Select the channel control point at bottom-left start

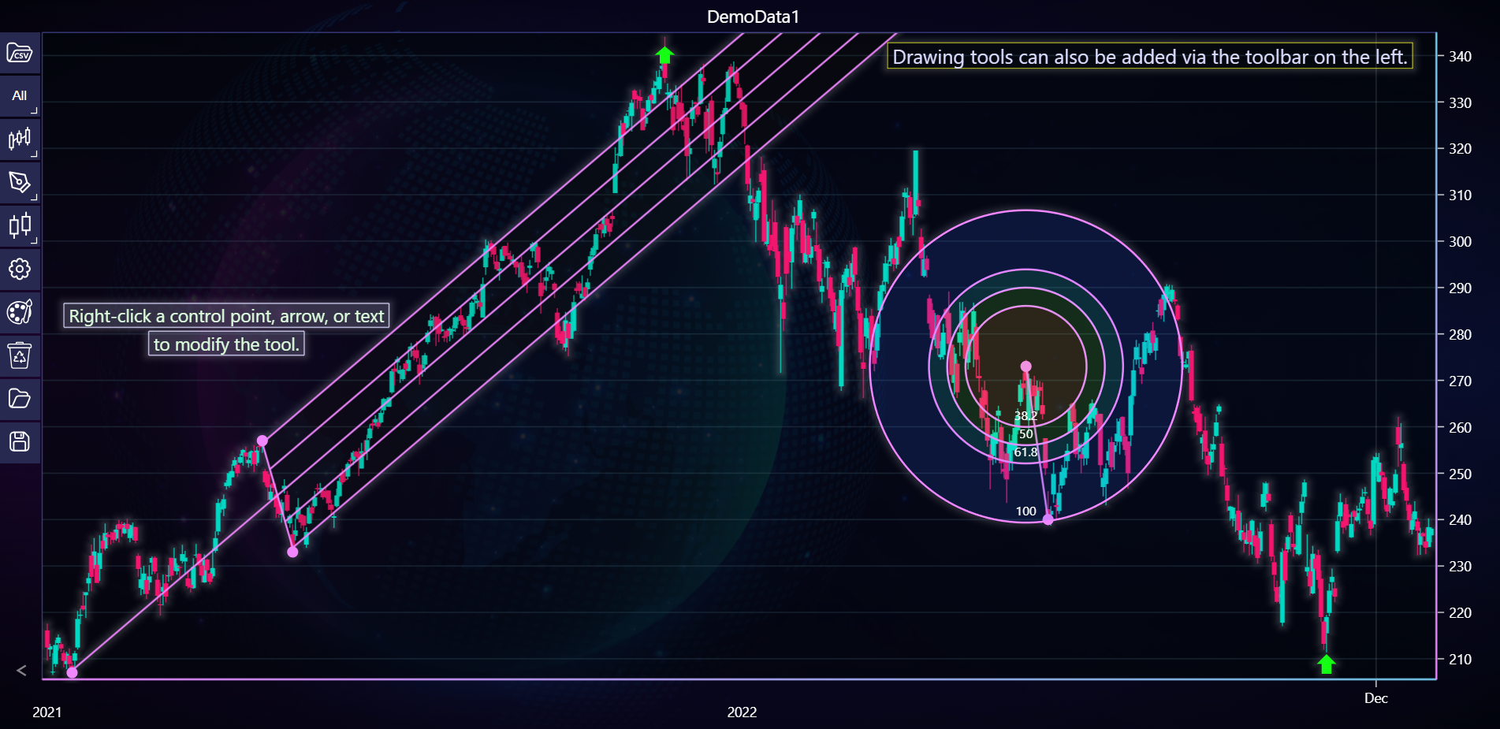click(72, 672)
